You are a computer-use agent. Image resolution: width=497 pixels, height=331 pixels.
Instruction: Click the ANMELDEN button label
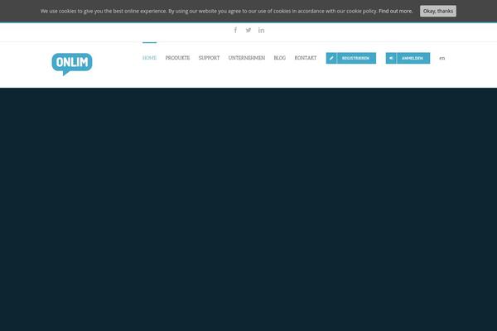[x=413, y=58]
